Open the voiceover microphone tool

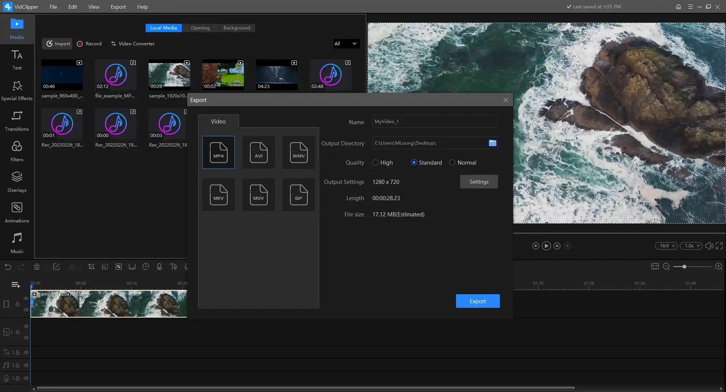tap(160, 267)
